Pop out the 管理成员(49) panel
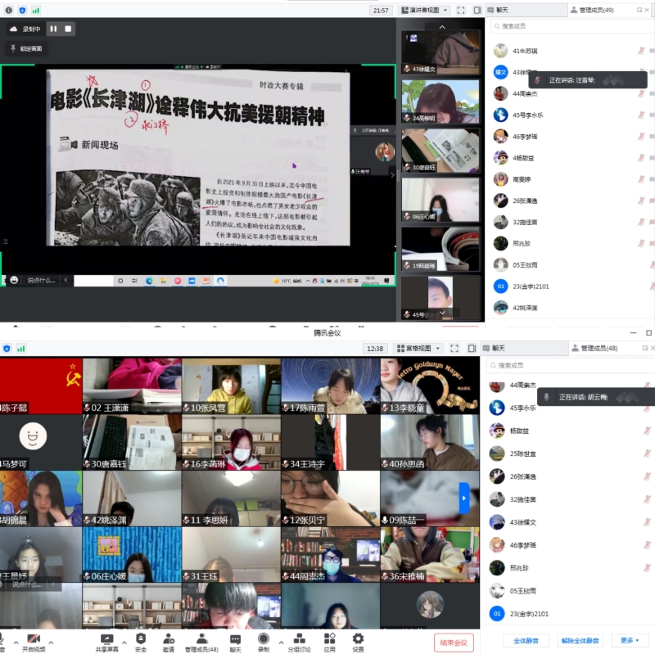This screenshot has width=655, height=654. point(639,10)
